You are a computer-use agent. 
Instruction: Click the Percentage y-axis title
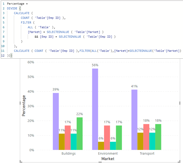24,106
